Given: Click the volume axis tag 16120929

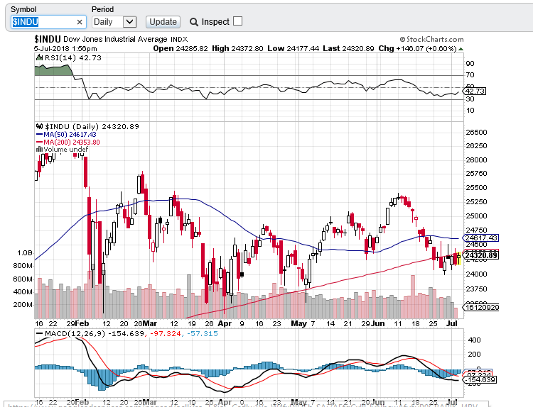Looking at the screenshot, I should (x=481, y=308).
